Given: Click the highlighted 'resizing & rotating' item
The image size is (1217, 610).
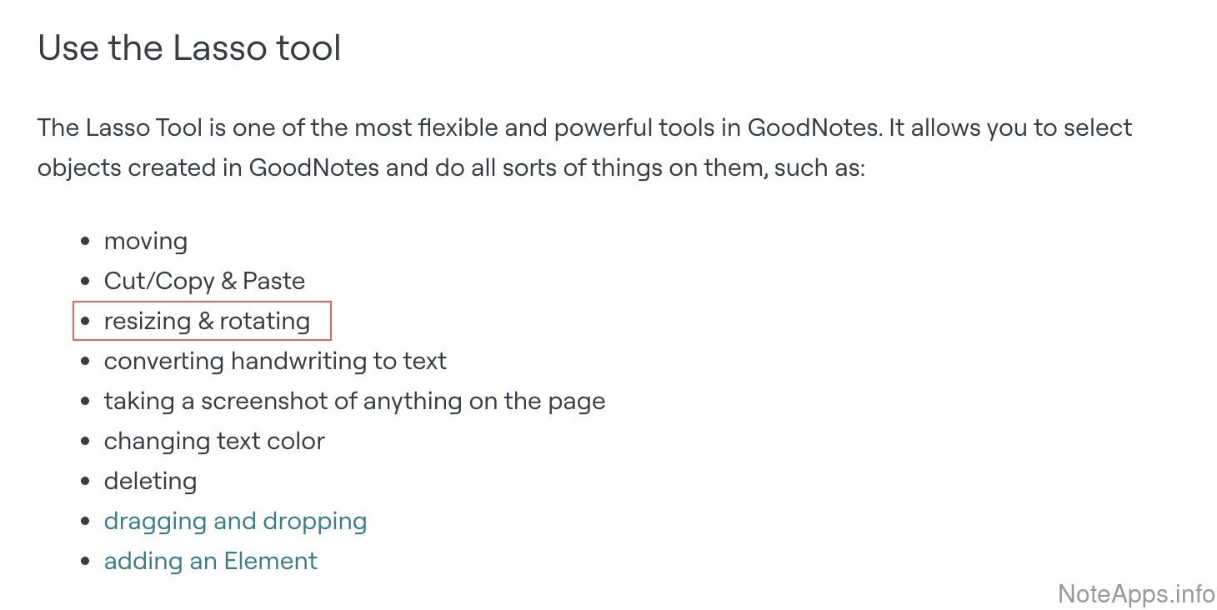Looking at the screenshot, I should pyautogui.click(x=206, y=322).
